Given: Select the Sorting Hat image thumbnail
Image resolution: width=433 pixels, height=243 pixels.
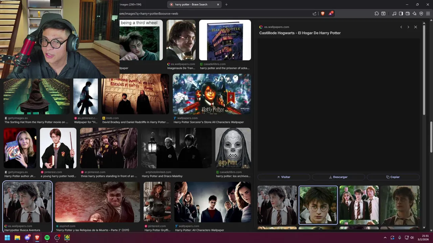Looking at the screenshot, I should (37, 97).
